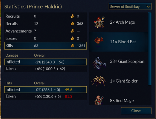Select the 33× Giant Scorpion list entry
Screen dimensions: 156x119
click(119, 62)
